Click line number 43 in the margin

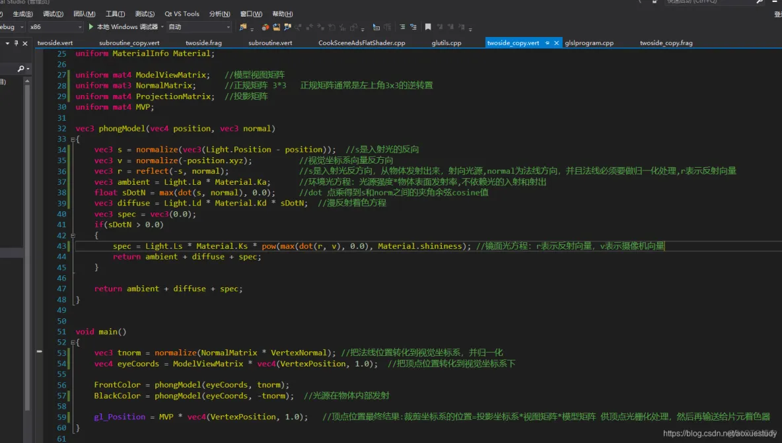tap(61, 246)
